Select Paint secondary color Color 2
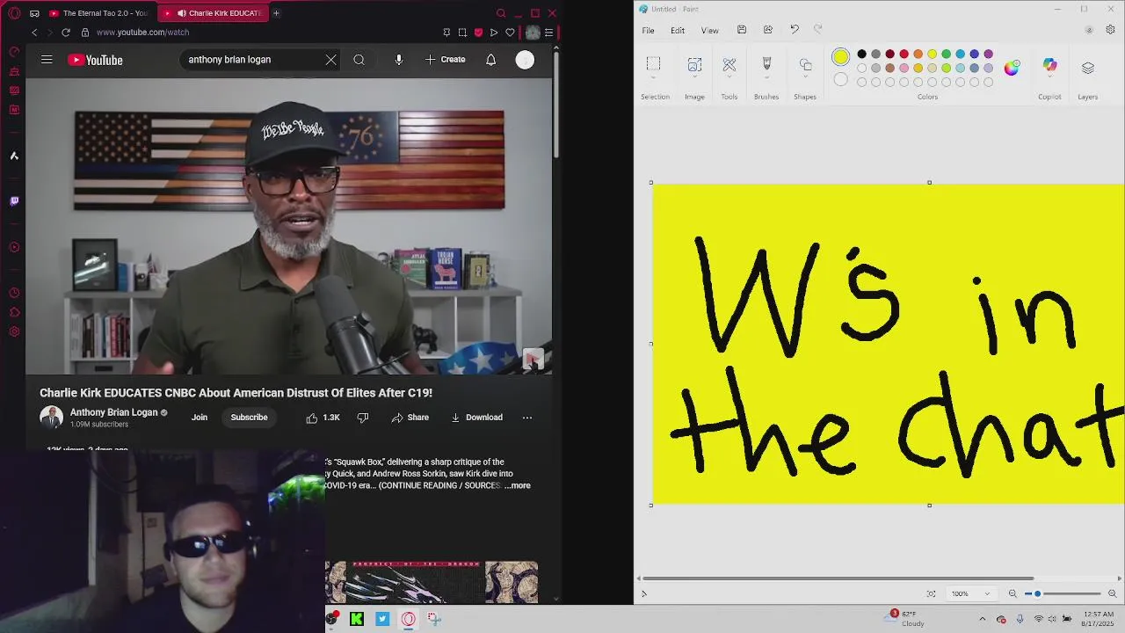1125x633 pixels. pyautogui.click(x=841, y=80)
